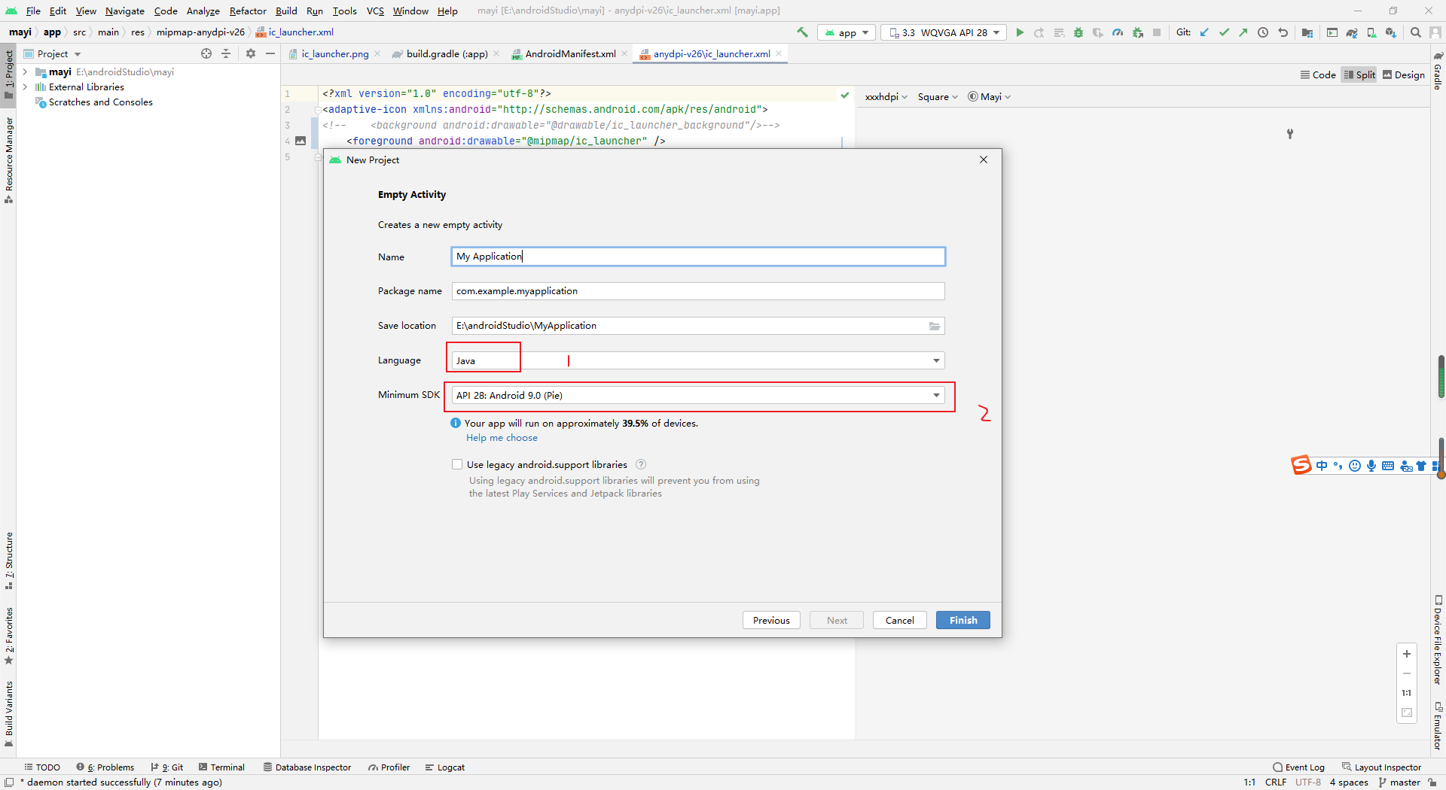Screen dimensions: 1446x790
Task: Switch editor to Code view mode
Action: pos(1318,74)
